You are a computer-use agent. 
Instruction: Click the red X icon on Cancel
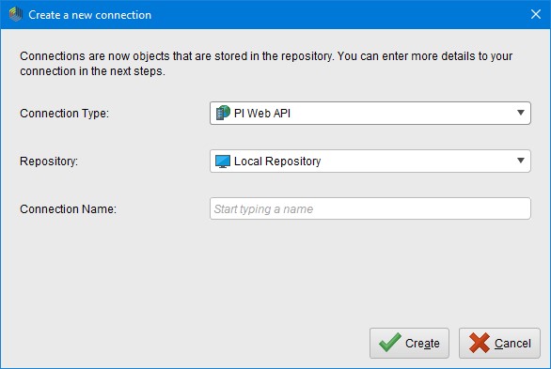479,343
